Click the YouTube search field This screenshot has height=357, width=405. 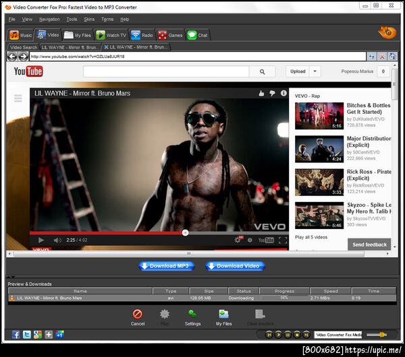(x=166, y=71)
